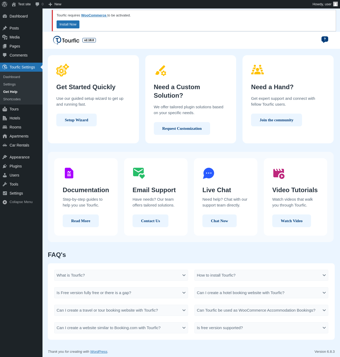Click the brush icon on Custom Solution card

[x=160, y=70]
